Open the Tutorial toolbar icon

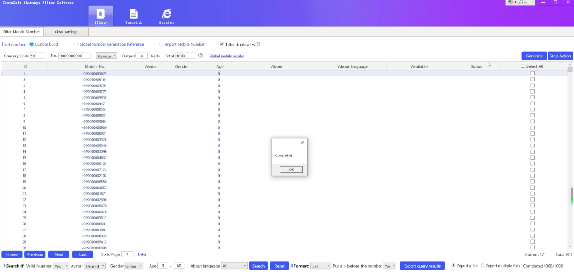click(x=134, y=16)
